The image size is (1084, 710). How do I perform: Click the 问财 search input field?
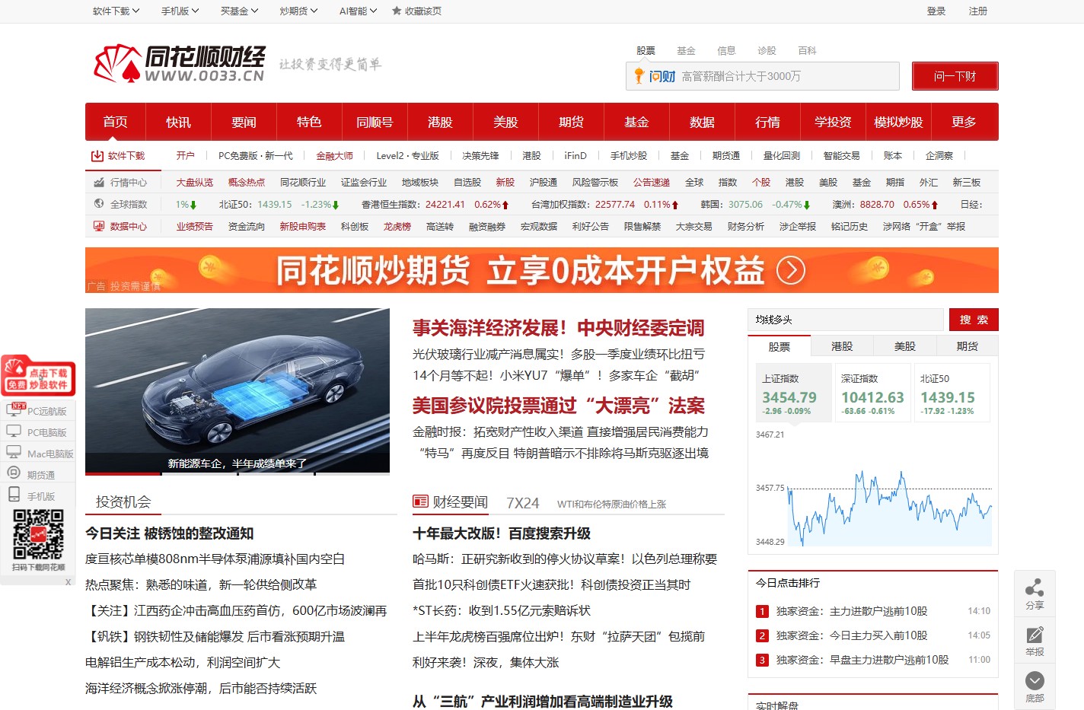coord(762,76)
